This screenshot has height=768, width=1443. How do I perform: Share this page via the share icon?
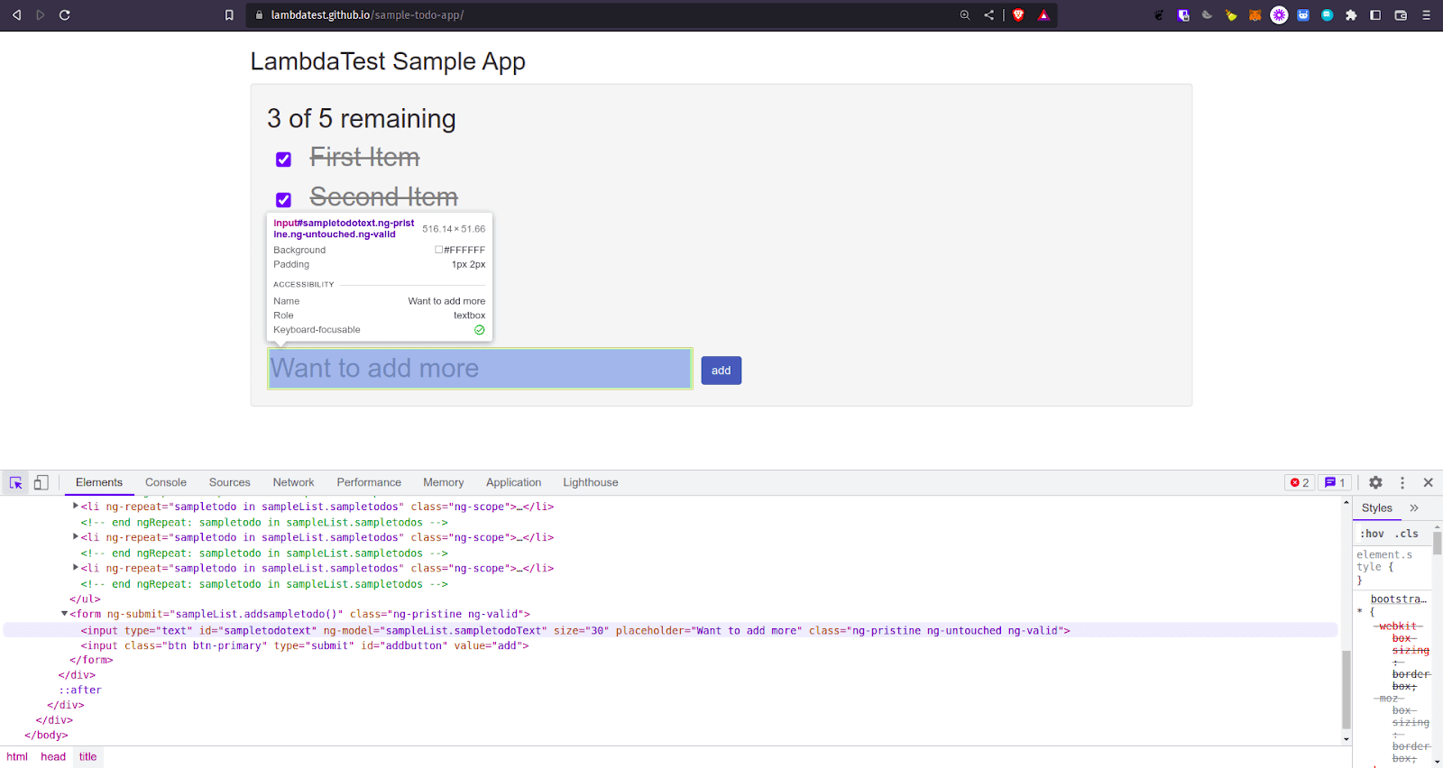(x=989, y=15)
